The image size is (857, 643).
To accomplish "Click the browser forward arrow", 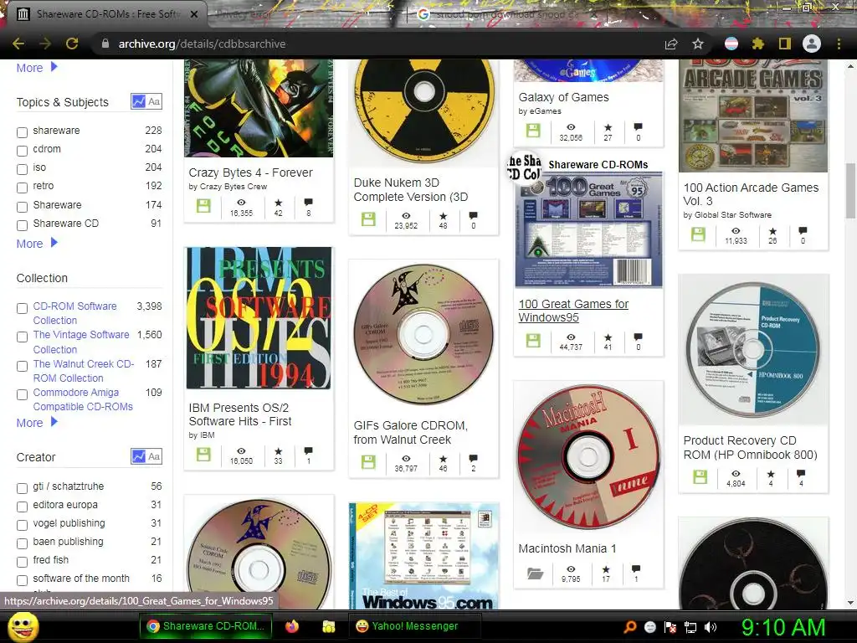I will (x=45, y=44).
